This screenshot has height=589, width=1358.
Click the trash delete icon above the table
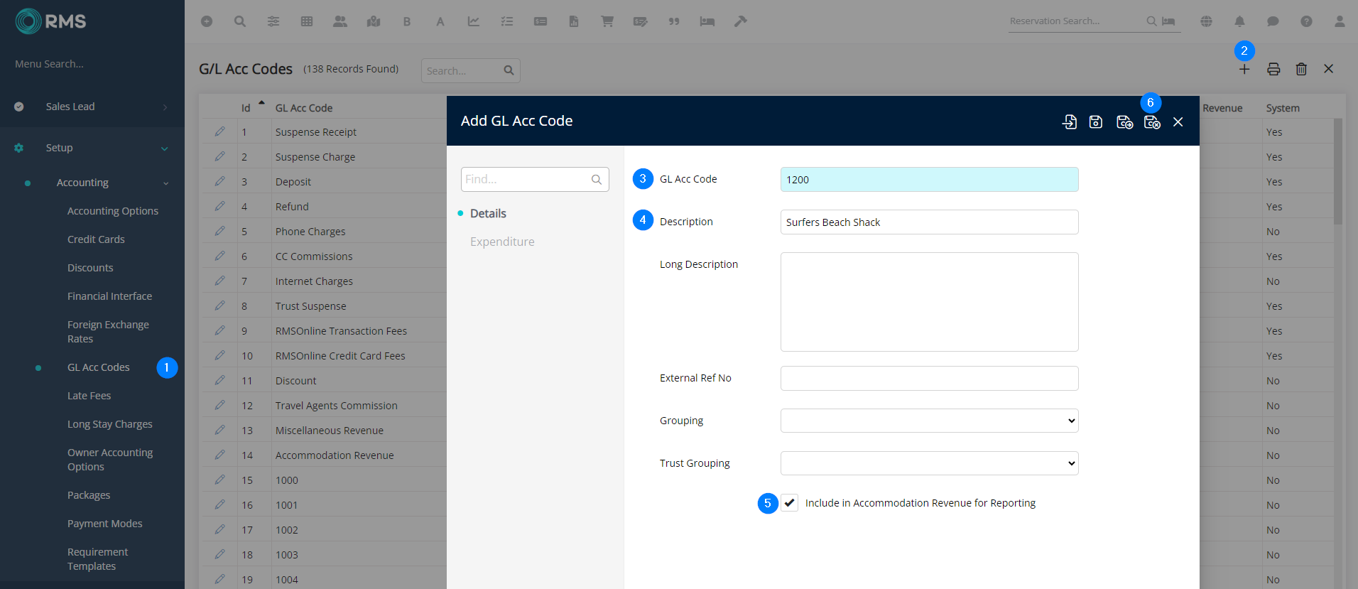pos(1301,70)
